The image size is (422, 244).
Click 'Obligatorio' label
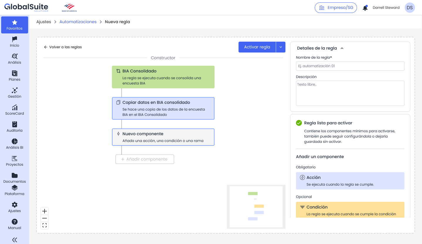[x=306, y=167]
